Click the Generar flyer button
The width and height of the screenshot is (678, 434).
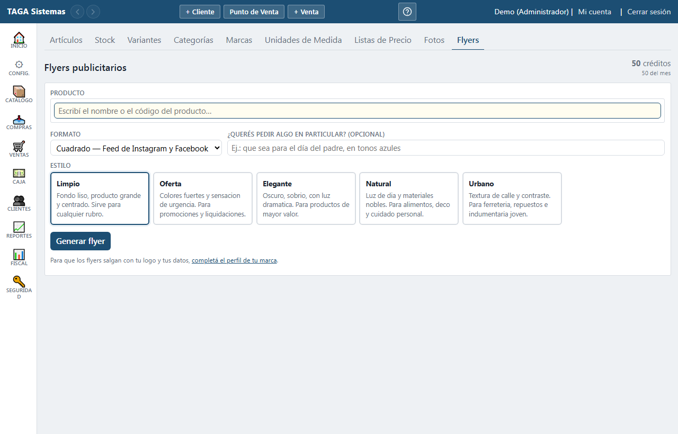81,241
